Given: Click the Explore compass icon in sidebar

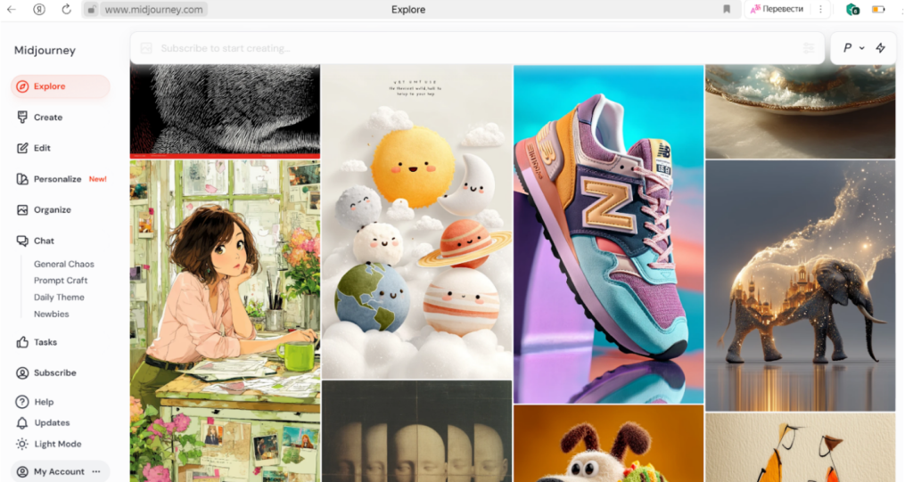Looking at the screenshot, I should [x=23, y=86].
